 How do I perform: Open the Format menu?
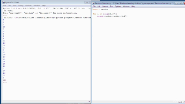click(105, 6)
